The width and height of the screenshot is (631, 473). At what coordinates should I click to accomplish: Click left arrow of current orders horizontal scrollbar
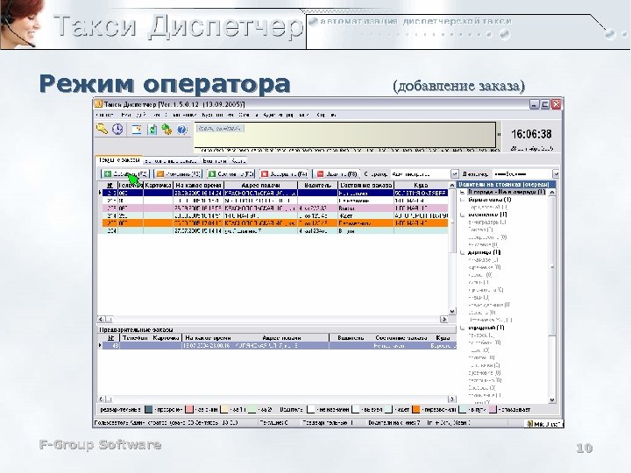click(101, 320)
